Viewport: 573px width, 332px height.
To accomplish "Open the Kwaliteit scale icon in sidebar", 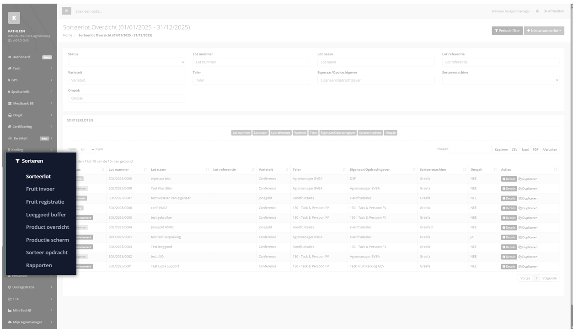I will (x=10, y=138).
